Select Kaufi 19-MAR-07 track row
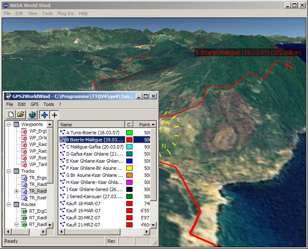Image resolution: width=308 pixels, height=249 pixels. point(105,211)
